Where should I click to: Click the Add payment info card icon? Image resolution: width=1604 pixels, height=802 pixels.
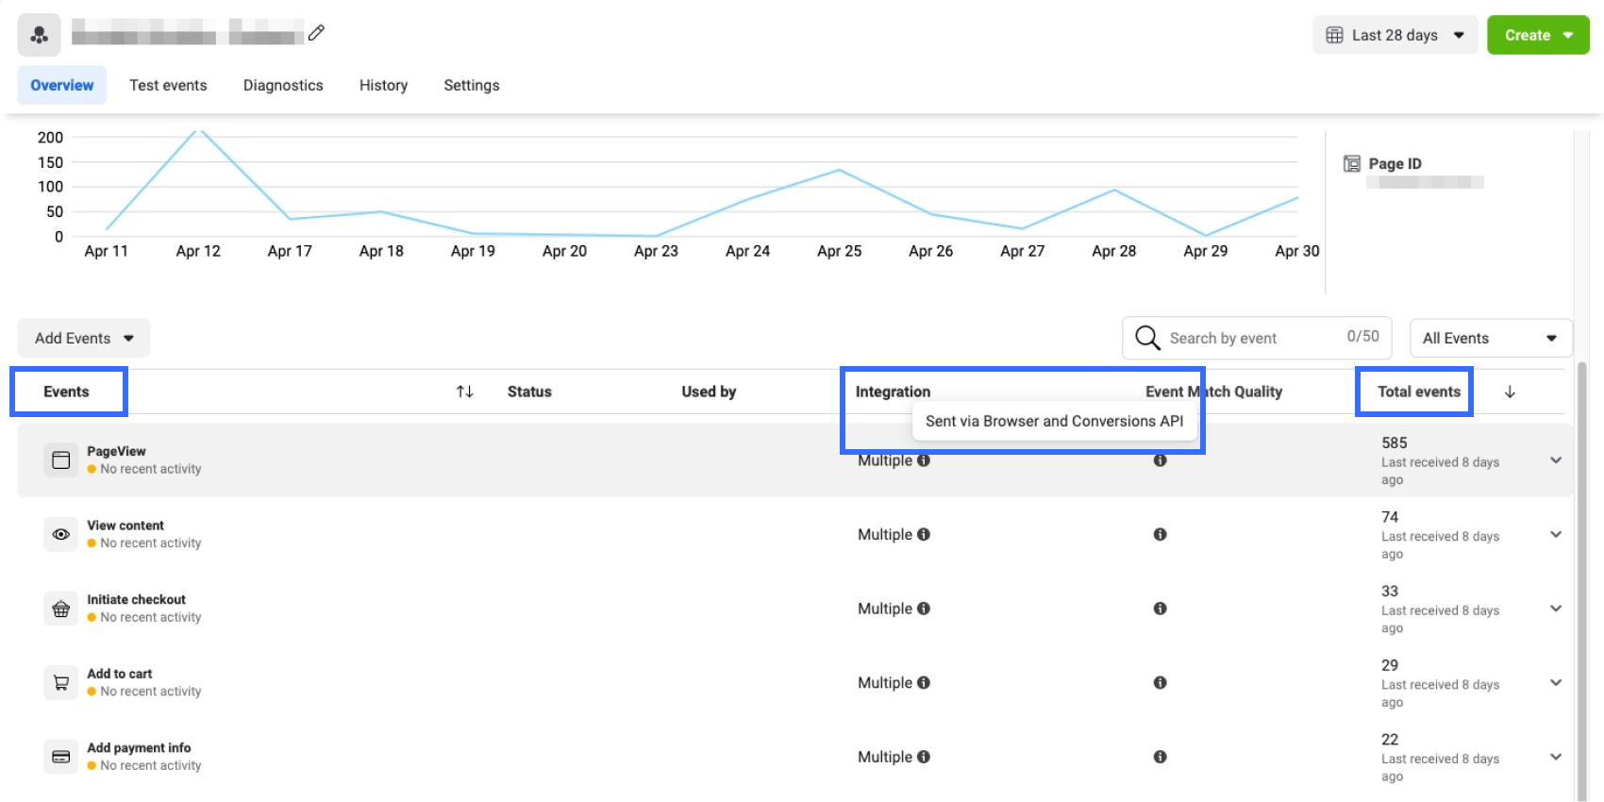61,757
